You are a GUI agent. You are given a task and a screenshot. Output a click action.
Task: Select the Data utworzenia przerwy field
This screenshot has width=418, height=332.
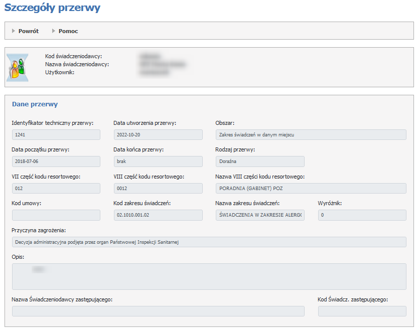coord(158,134)
